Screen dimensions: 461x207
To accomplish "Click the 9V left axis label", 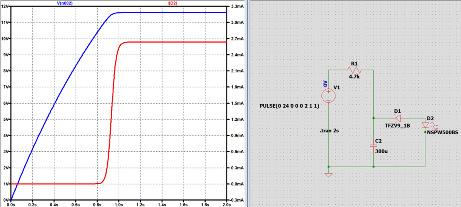I will point(6,54).
